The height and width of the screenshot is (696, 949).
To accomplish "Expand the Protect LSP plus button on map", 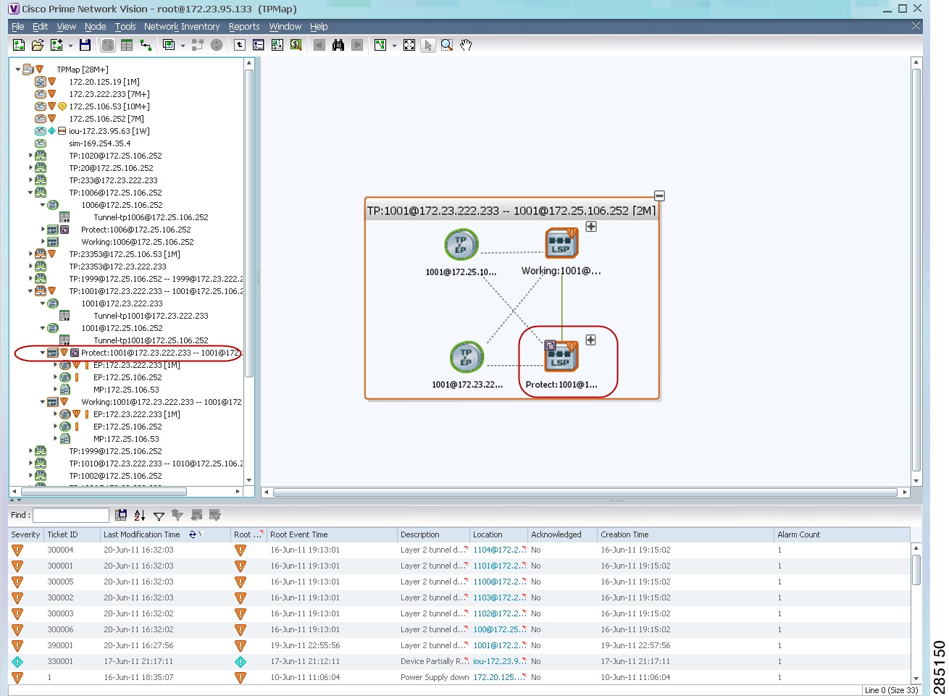I will pos(590,340).
